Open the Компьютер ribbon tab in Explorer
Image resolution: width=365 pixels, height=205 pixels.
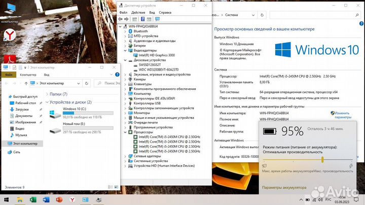click(28, 75)
